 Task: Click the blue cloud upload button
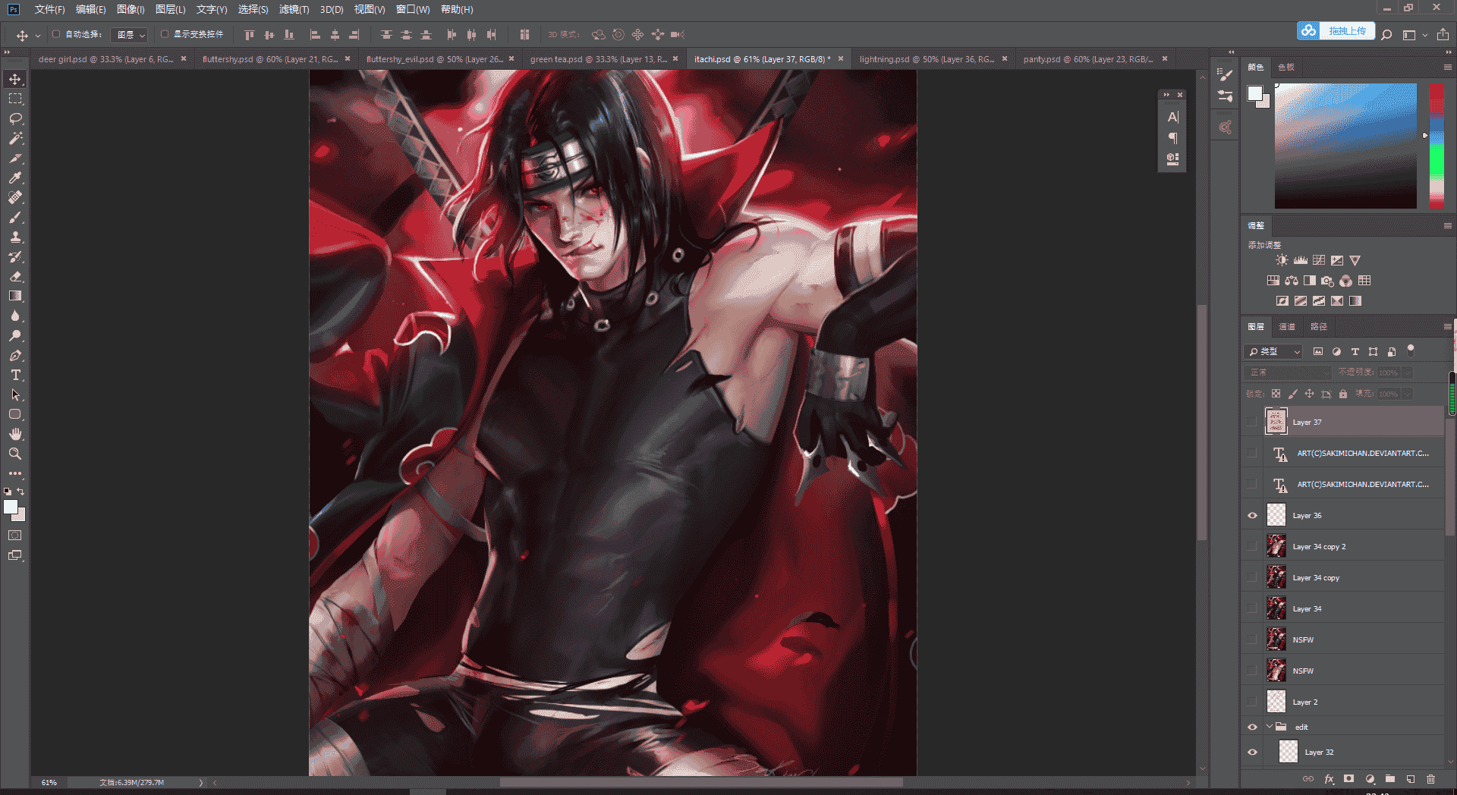point(1336,31)
